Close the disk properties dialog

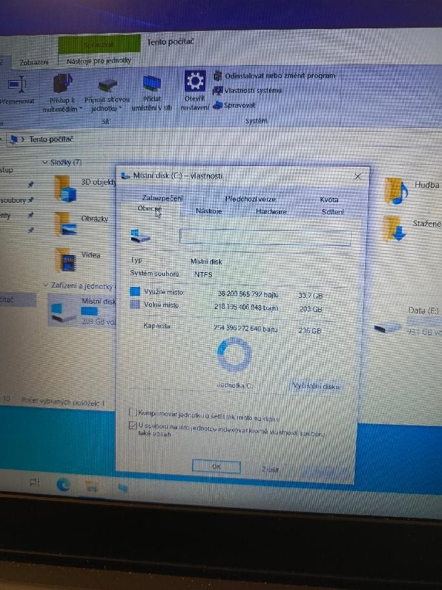coord(358,176)
